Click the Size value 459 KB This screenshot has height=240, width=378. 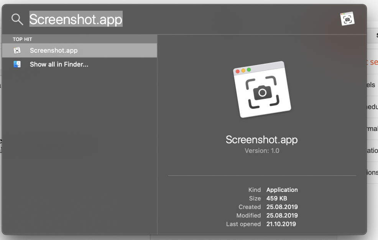tap(276, 198)
